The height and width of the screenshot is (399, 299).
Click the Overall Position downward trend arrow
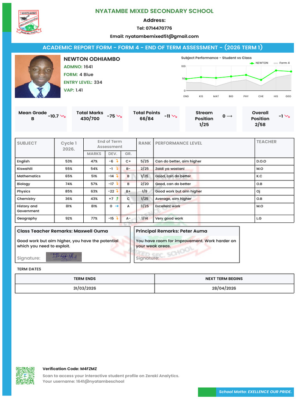point(287,116)
